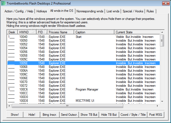Sort list by Caption column header

pyautogui.click(x=94, y=32)
